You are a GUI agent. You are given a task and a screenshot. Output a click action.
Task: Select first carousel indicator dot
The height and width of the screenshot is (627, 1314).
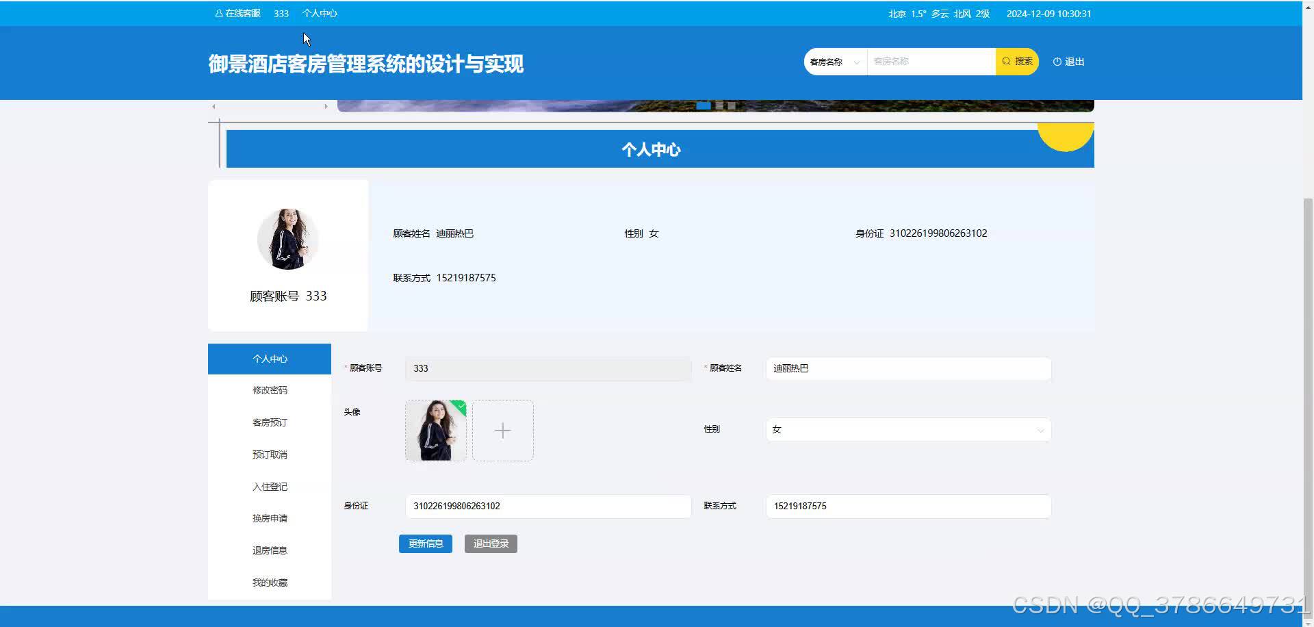click(703, 105)
